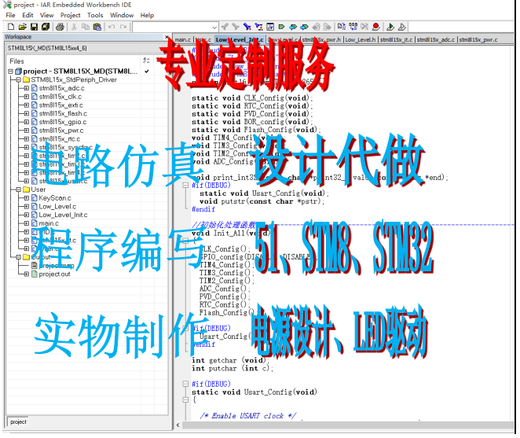The width and height of the screenshot is (520, 438).
Task: Click the comment 'Enable USART clock'
Action: coord(247,416)
